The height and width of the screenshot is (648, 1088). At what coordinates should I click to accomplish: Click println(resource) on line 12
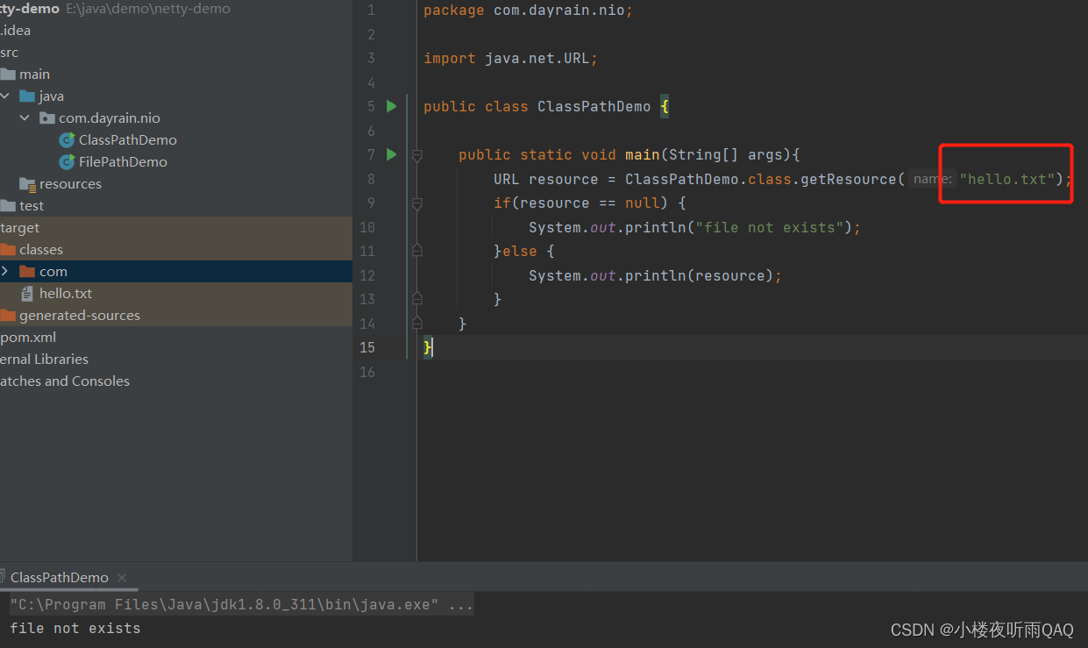coord(655,275)
